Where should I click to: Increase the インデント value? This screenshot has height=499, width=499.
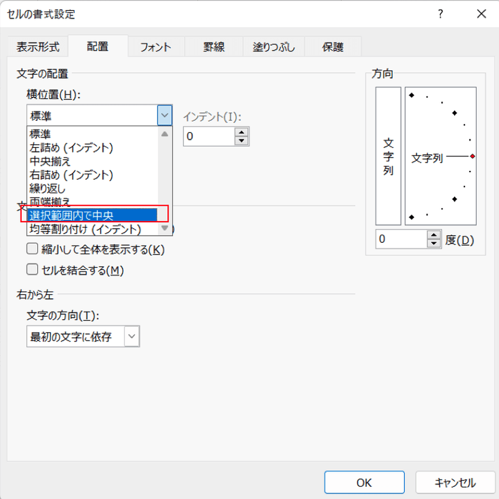(x=242, y=132)
